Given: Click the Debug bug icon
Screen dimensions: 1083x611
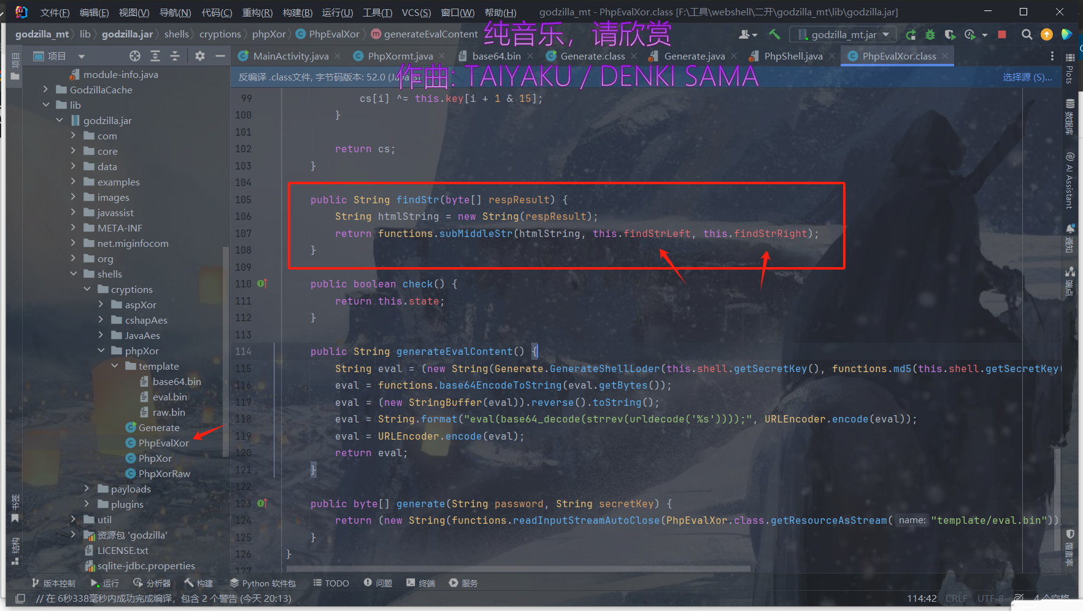Looking at the screenshot, I should [x=930, y=34].
